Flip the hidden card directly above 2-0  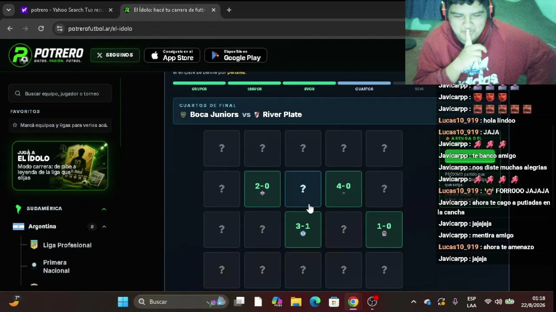262,149
